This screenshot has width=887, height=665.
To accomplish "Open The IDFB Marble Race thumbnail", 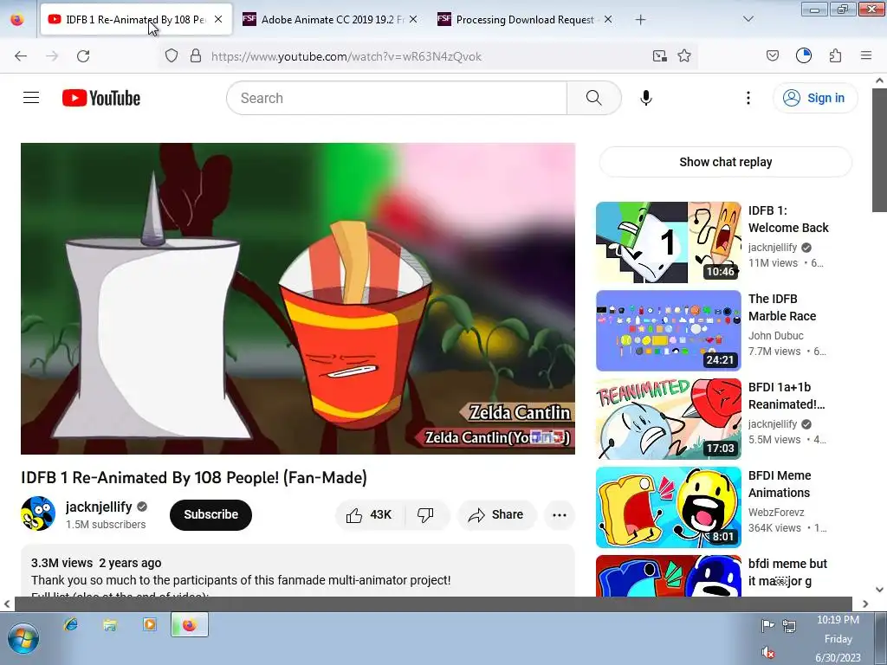I will coord(669,331).
